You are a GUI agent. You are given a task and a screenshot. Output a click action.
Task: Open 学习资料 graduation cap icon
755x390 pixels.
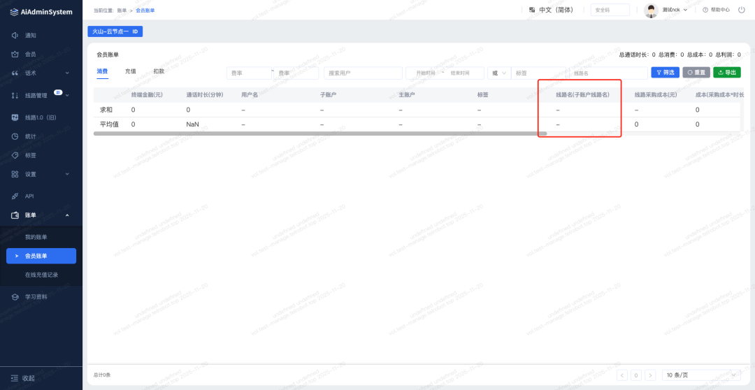[x=15, y=297]
